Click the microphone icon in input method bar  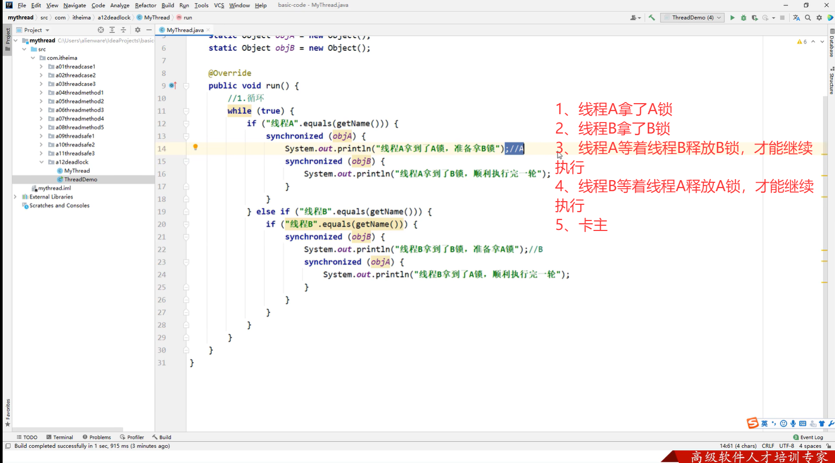793,424
